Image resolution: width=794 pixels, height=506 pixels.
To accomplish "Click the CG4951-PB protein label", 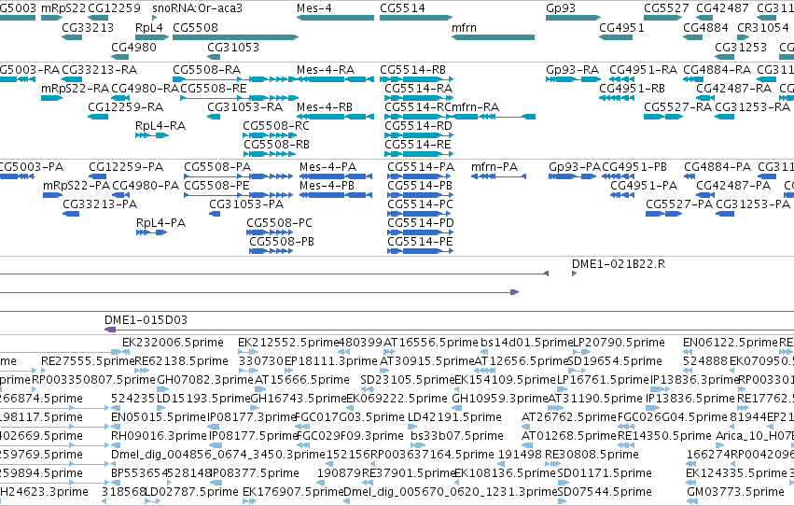I will (634, 167).
